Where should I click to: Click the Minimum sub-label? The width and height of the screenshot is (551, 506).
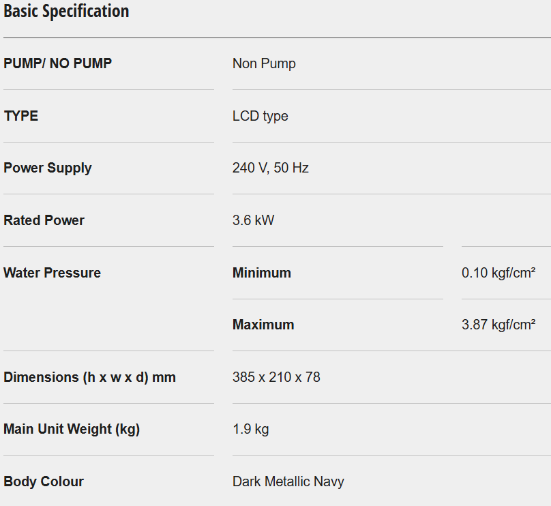262,273
